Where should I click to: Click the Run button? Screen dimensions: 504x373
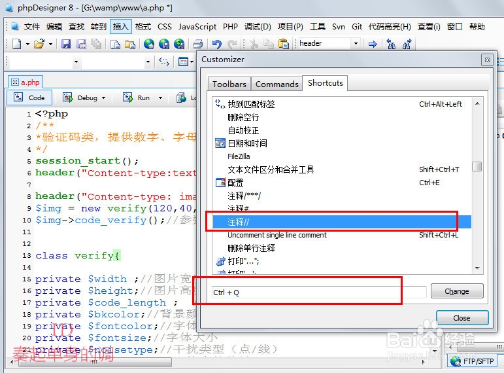tap(137, 98)
